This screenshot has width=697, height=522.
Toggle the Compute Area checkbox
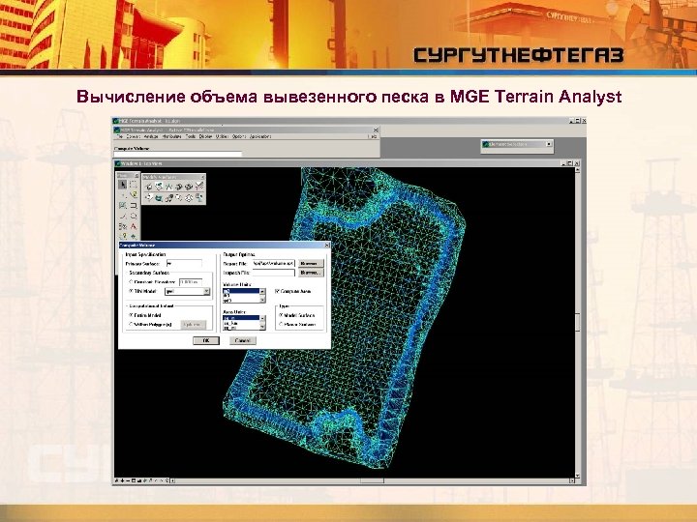click(x=278, y=291)
